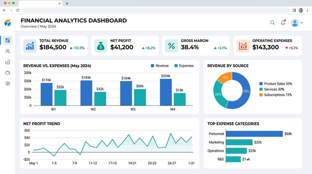Click the Top Expense Categories heading
Image resolution: width=312 pixels, height=174 pixels.
click(233, 124)
